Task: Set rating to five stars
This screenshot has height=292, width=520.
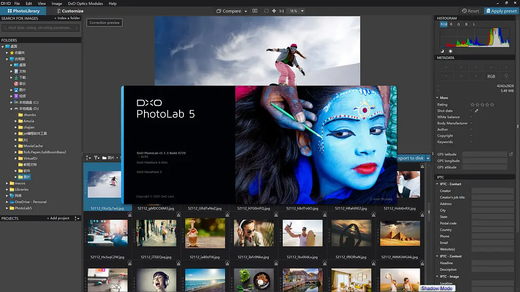Action: (x=492, y=104)
